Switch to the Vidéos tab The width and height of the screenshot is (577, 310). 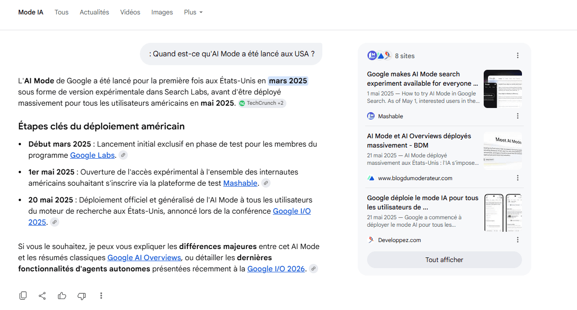click(130, 13)
